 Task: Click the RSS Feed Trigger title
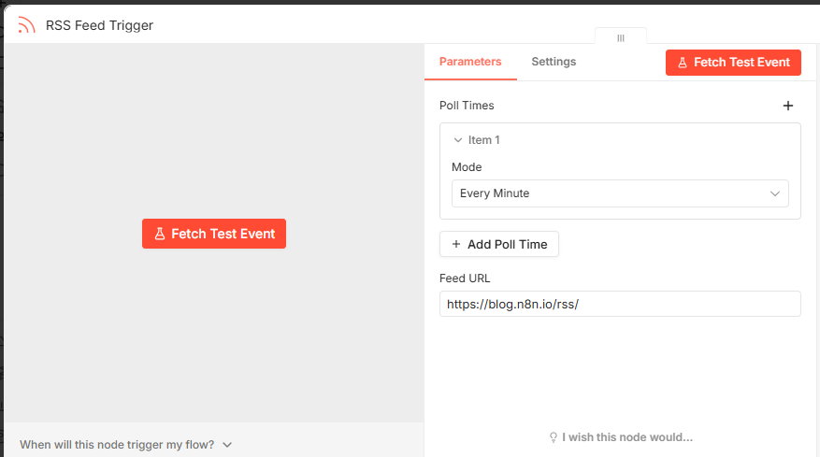[x=99, y=25]
